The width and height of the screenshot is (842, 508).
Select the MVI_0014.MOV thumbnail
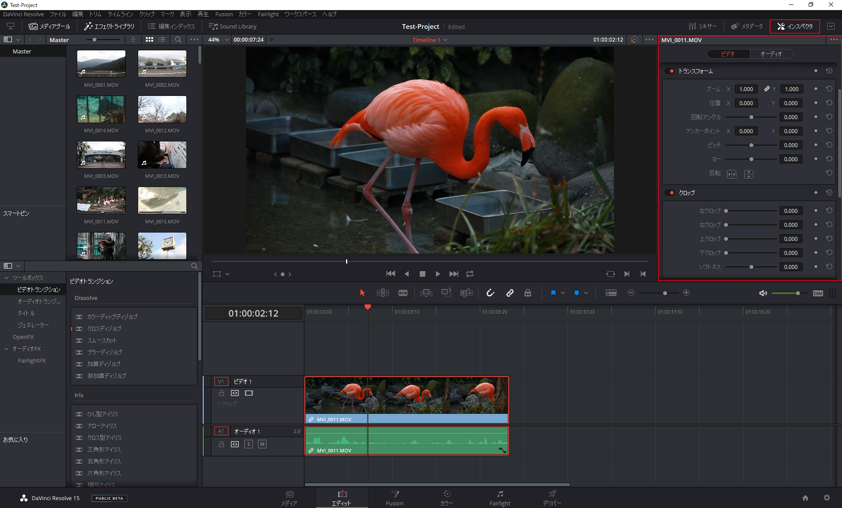pos(101,109)
